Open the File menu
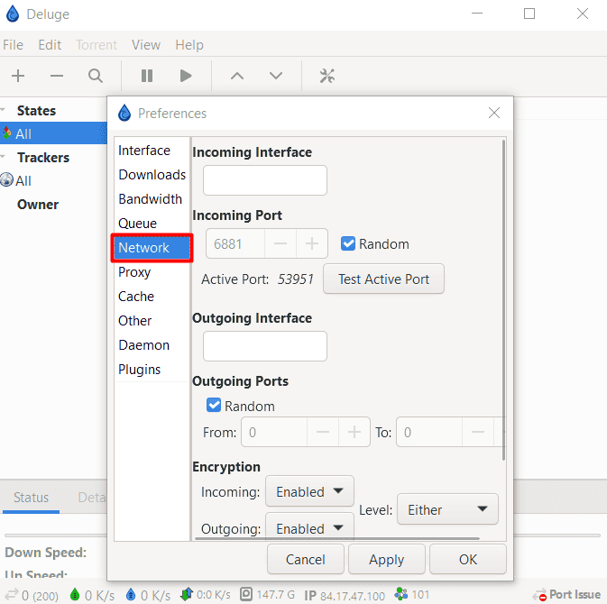The height and width of the screenshot is (604, 607). tap(14, 44)
